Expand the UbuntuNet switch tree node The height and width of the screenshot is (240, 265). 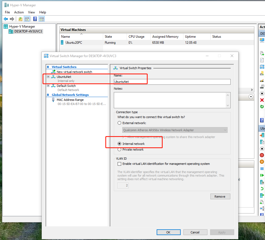(48, 77)
